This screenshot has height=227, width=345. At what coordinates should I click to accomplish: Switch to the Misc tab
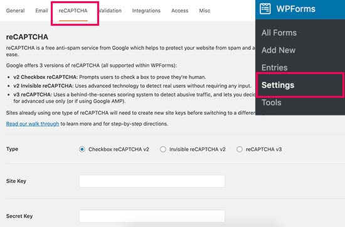[204, 11]
